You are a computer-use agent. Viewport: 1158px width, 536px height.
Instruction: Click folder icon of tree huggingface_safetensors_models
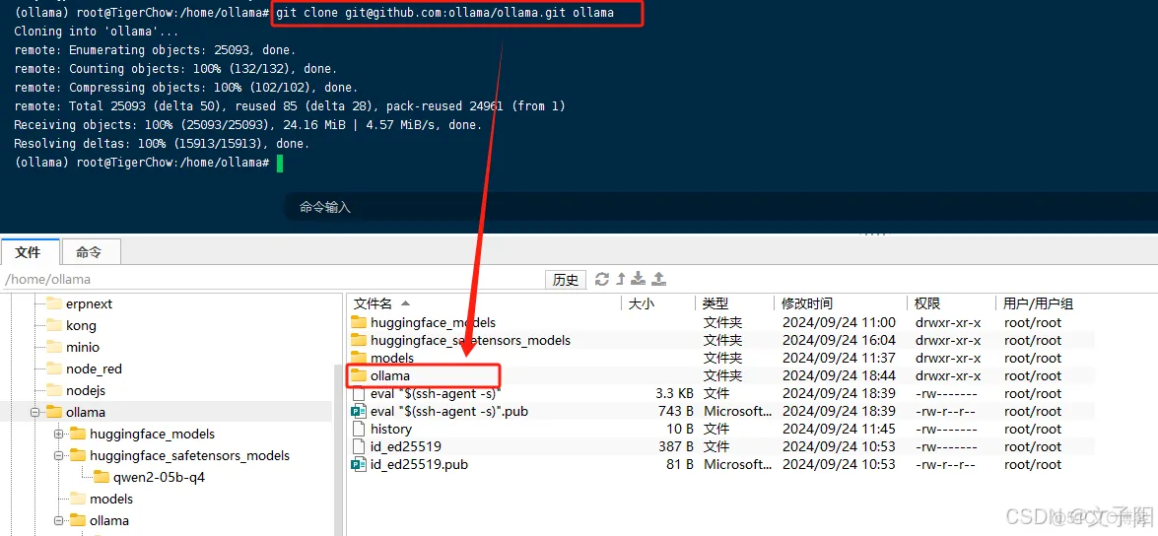click(77, 455)
